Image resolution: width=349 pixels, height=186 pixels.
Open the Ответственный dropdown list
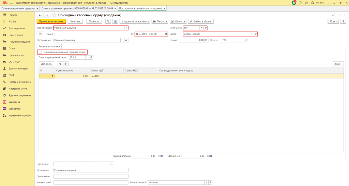click(207, 183)
